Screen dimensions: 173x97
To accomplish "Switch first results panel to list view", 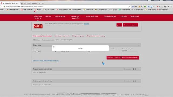I will [135, 69].
